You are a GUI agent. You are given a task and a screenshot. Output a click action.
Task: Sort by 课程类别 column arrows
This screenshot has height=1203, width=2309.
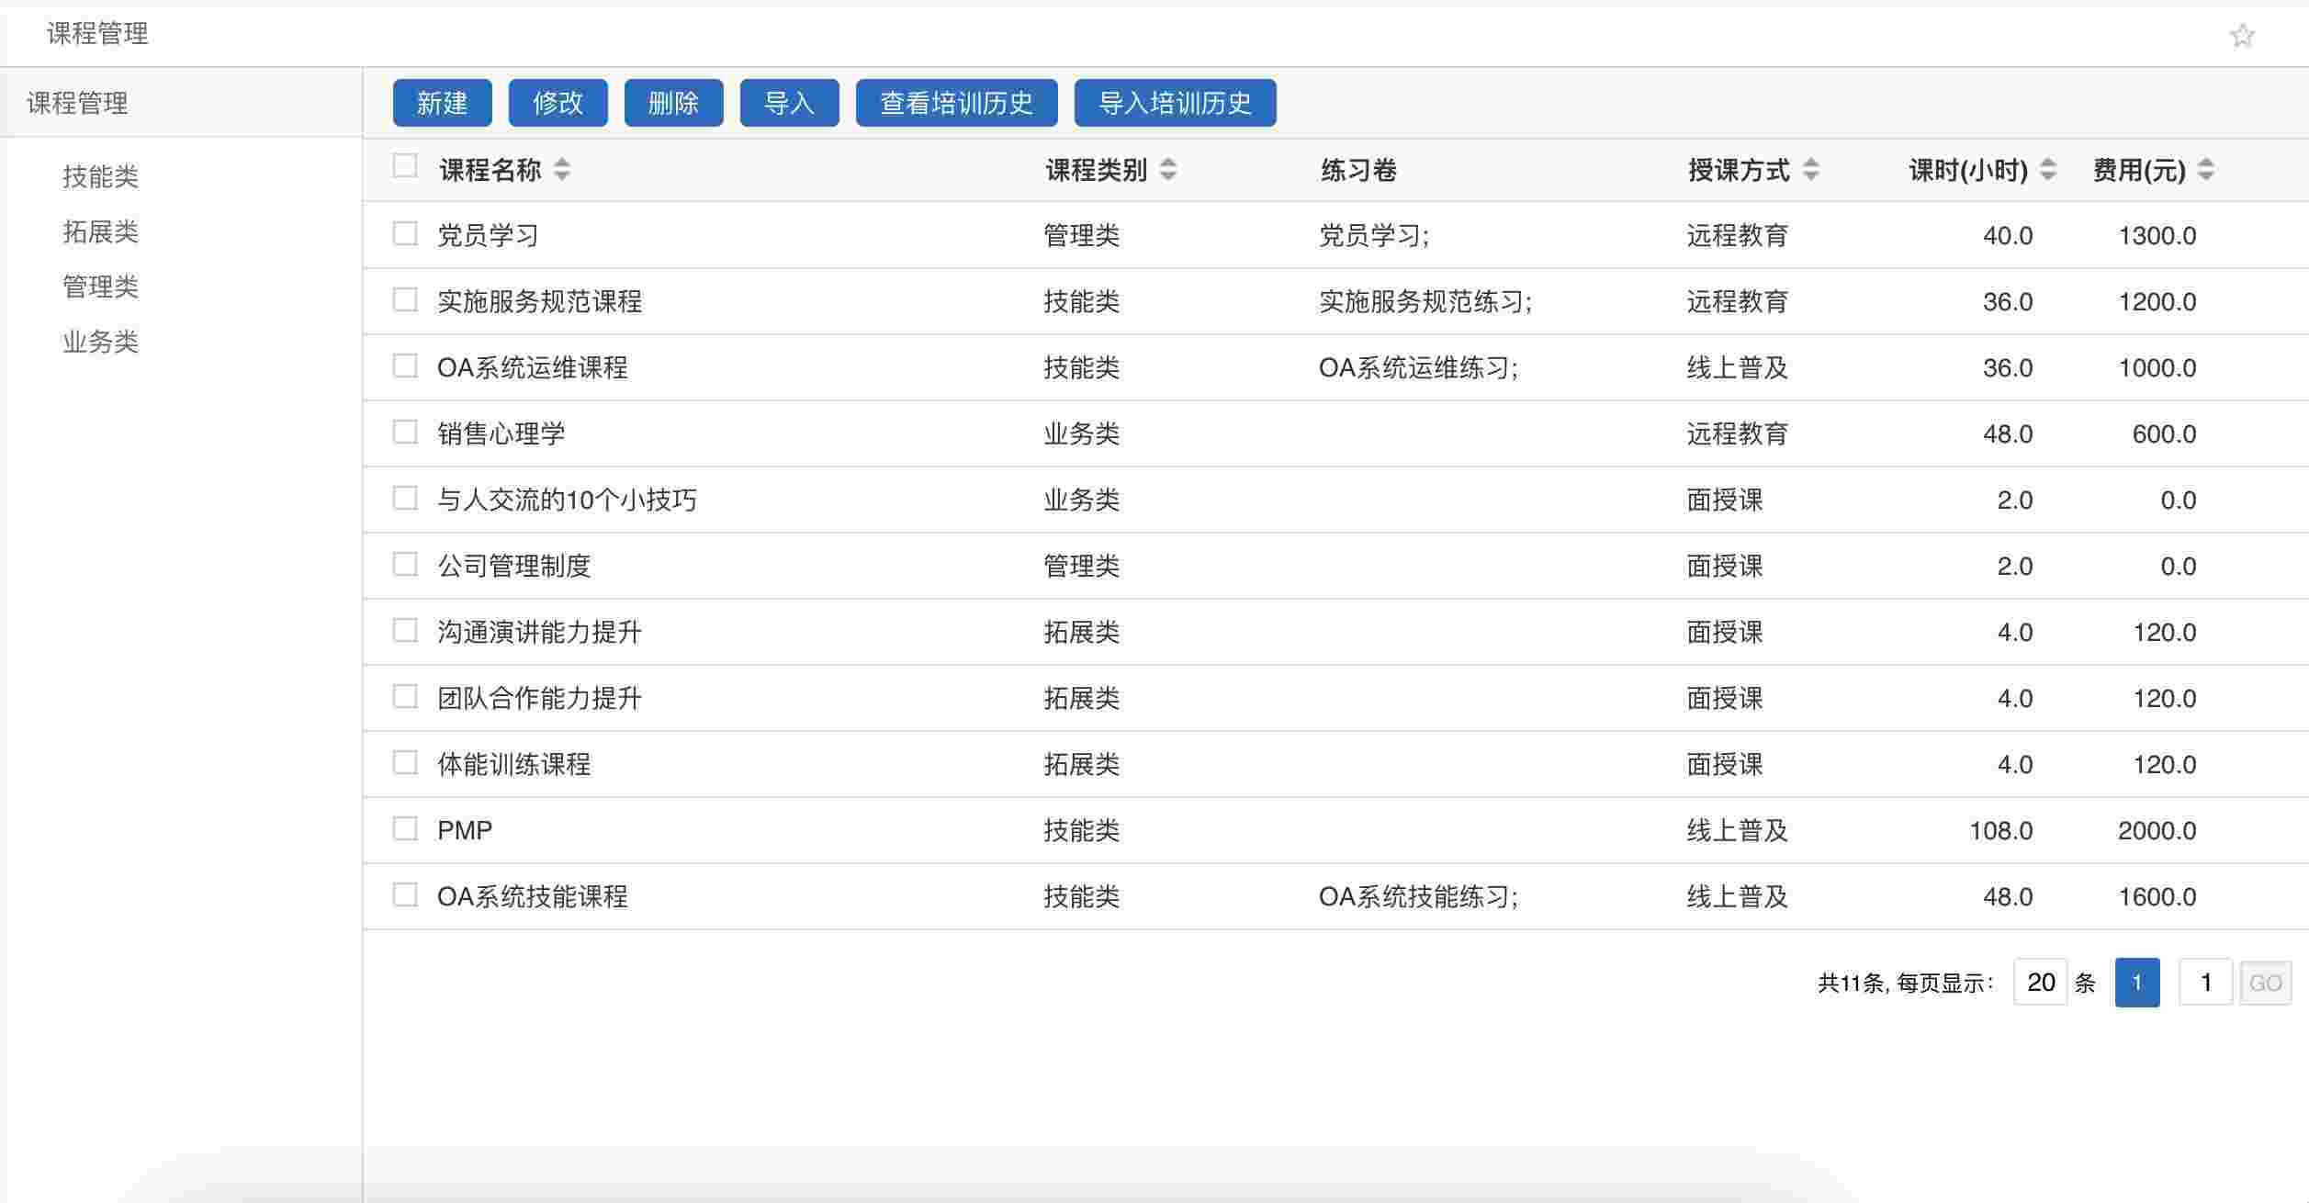click(1168, 169)
